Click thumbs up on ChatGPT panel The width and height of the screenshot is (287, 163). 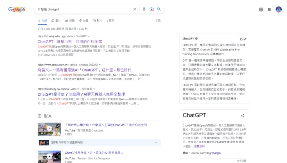click(241, 39)
